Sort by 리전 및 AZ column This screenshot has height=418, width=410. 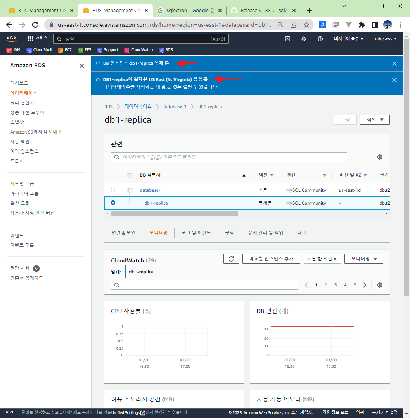click(x=353, y=175)
